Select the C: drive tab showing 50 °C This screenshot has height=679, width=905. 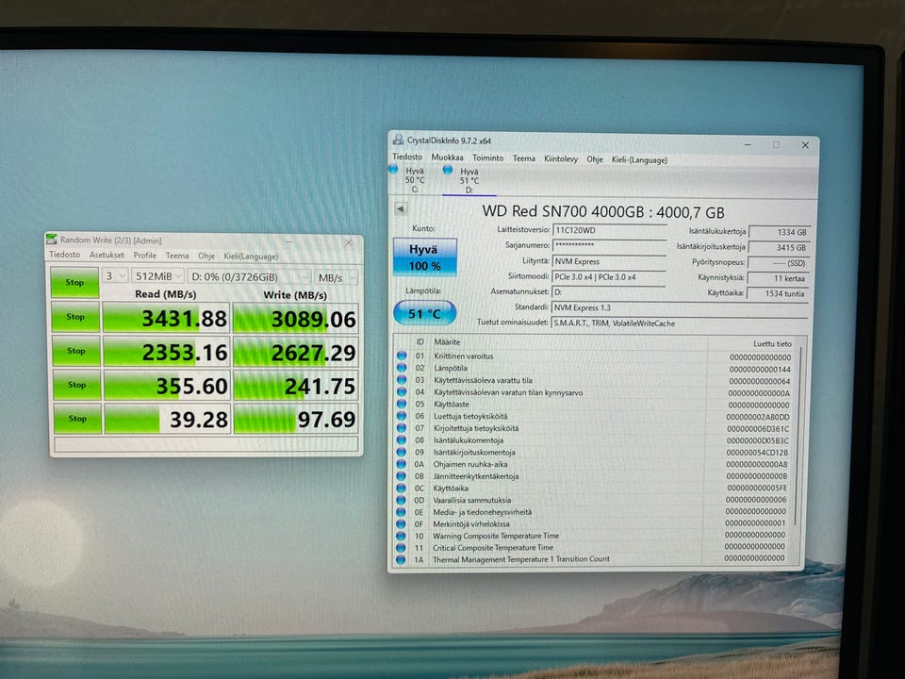tap(415, 179)
